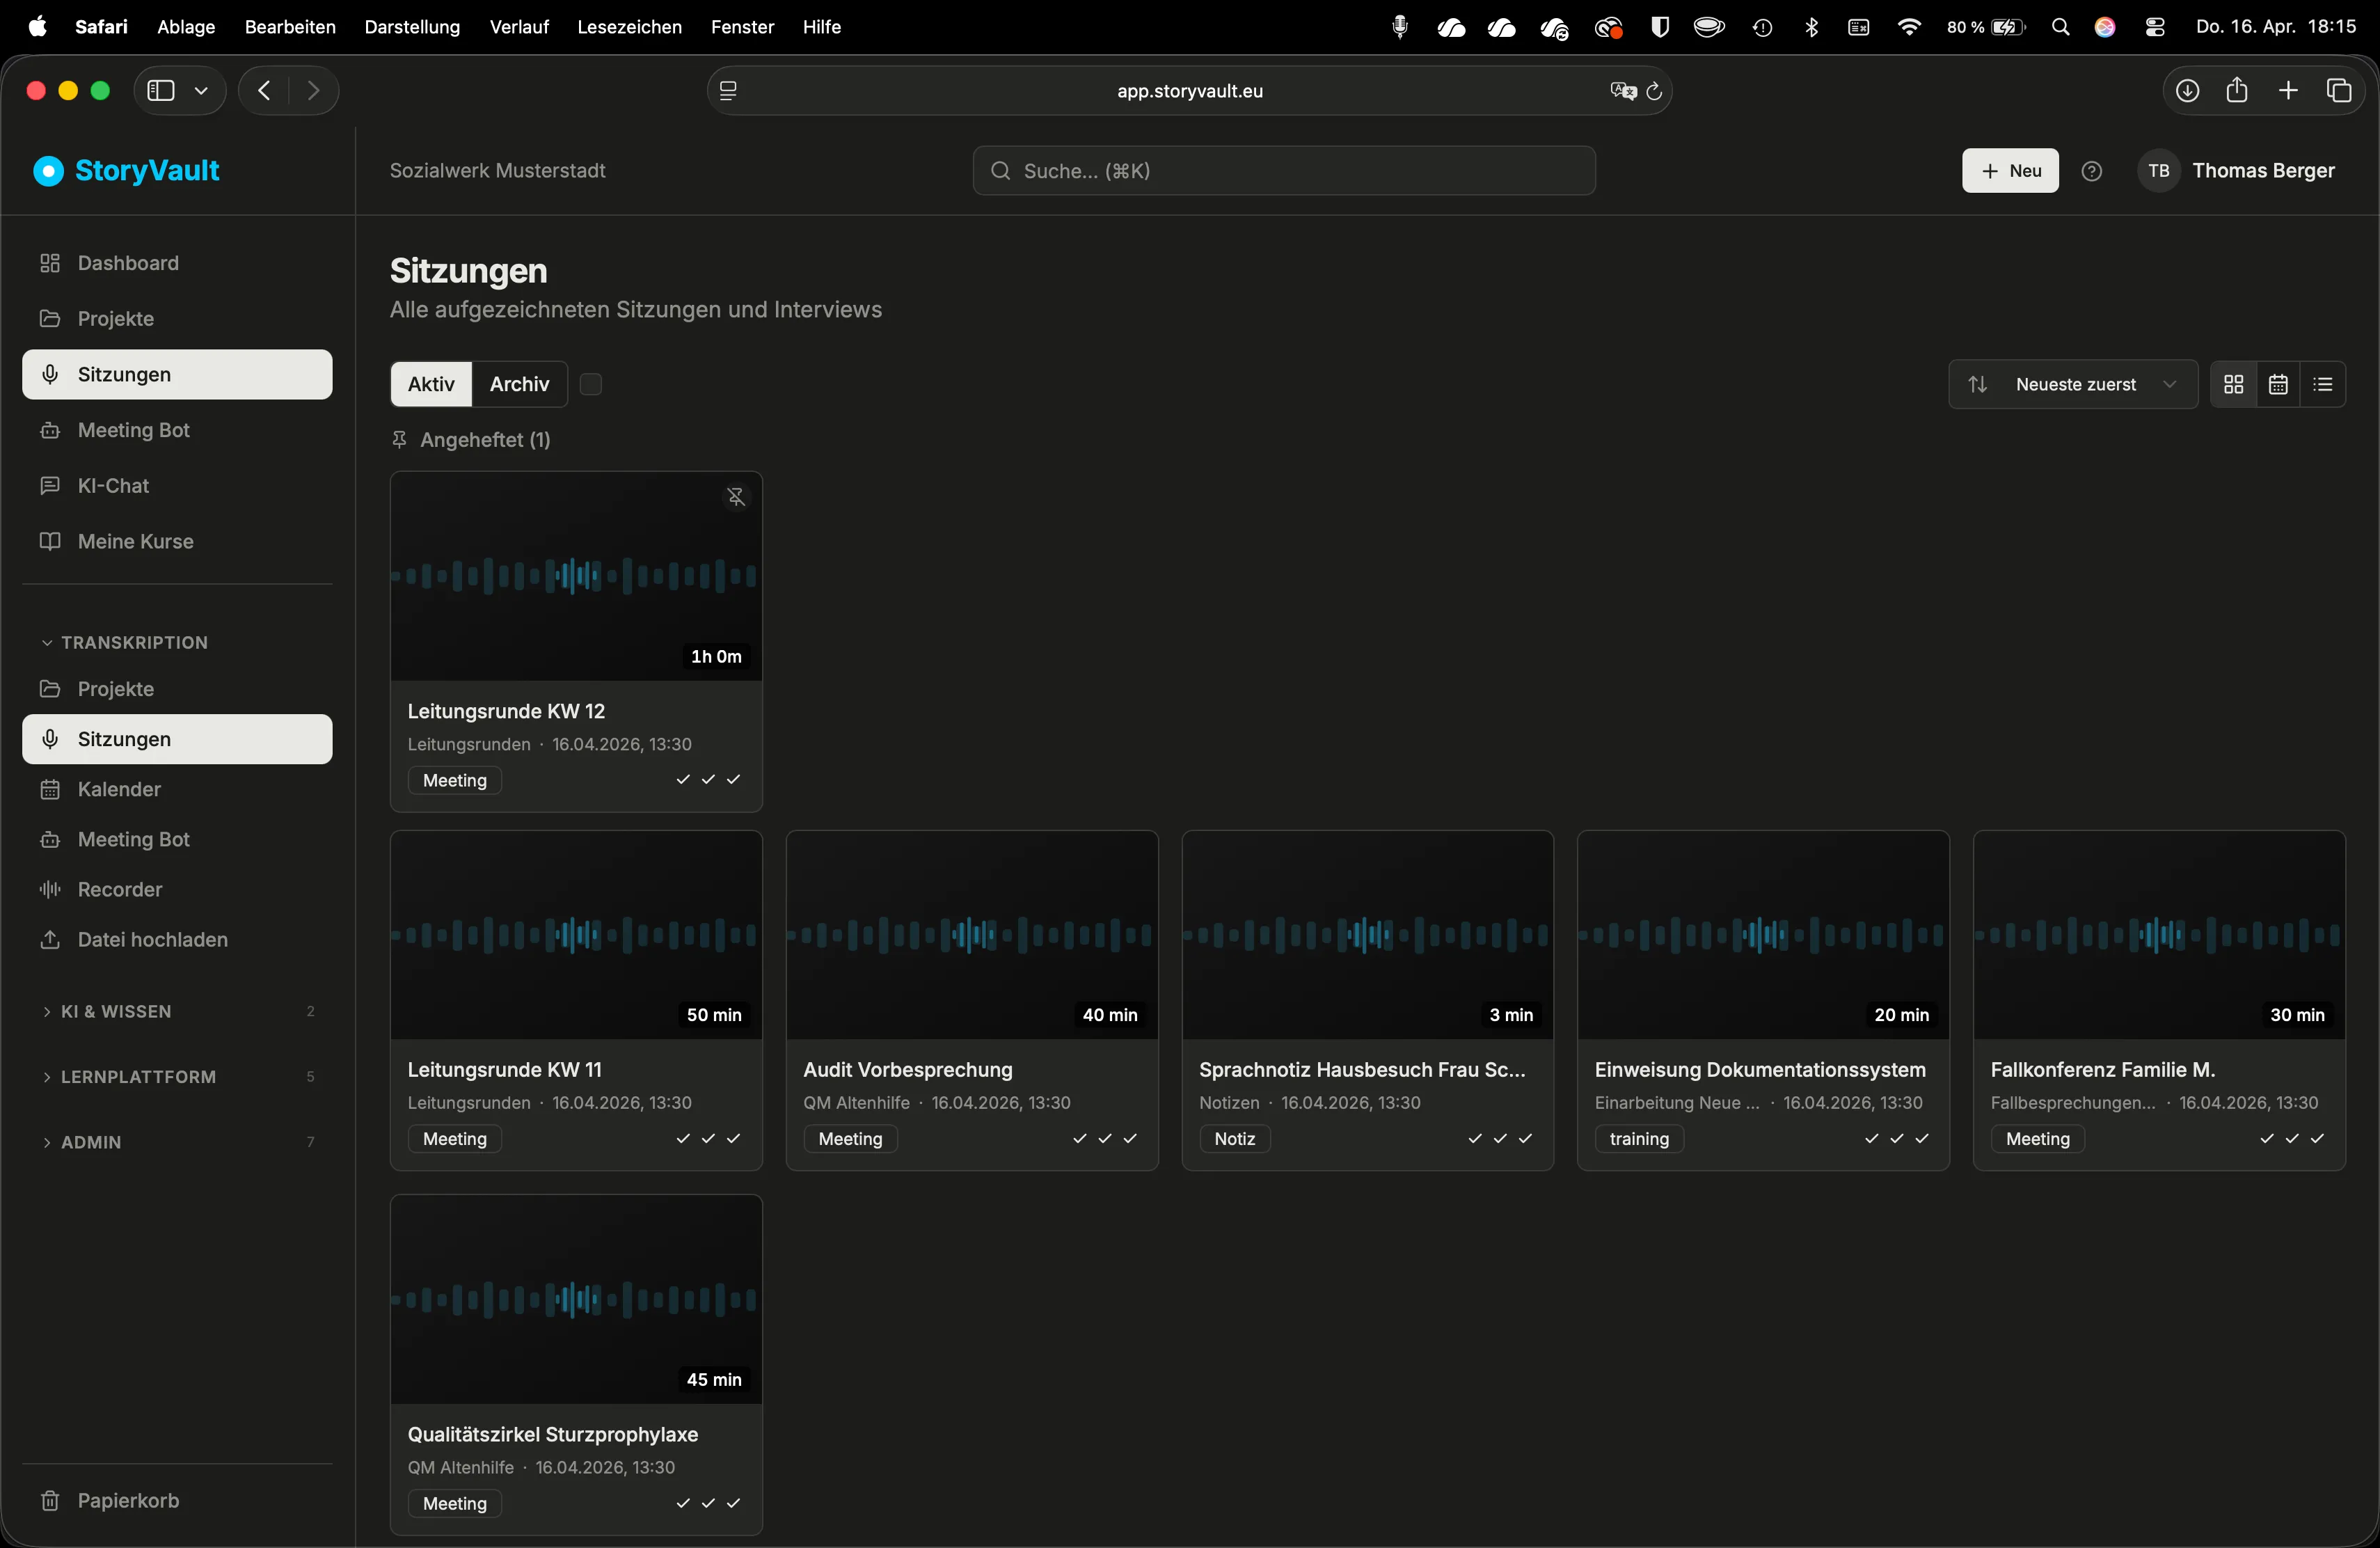
Task: Click Thomas Berger account name
Action: click(x=2263, y=171)
